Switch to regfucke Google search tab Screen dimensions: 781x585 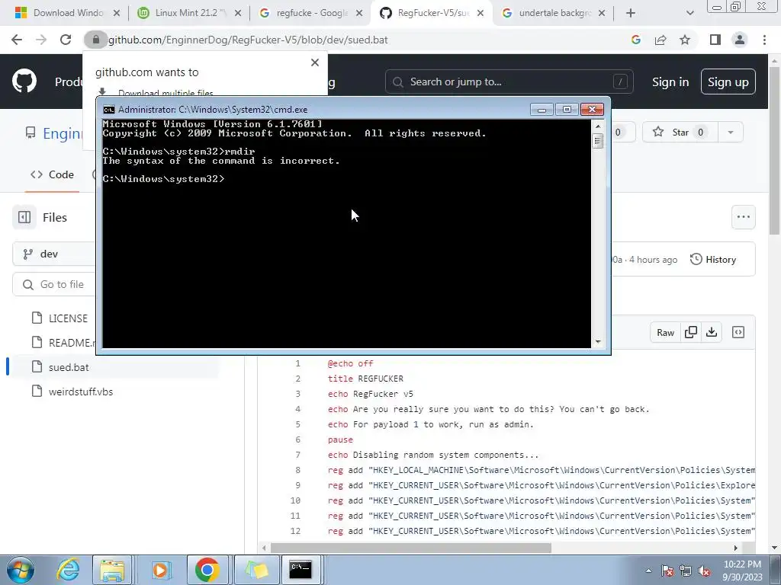tap(311, 13)
